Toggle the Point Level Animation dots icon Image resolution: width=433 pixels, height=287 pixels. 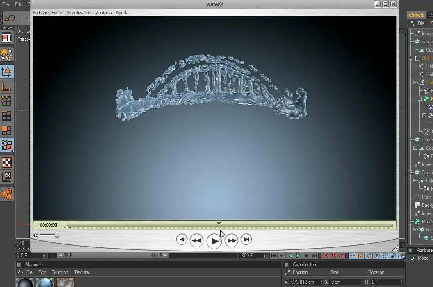[385, 256]
